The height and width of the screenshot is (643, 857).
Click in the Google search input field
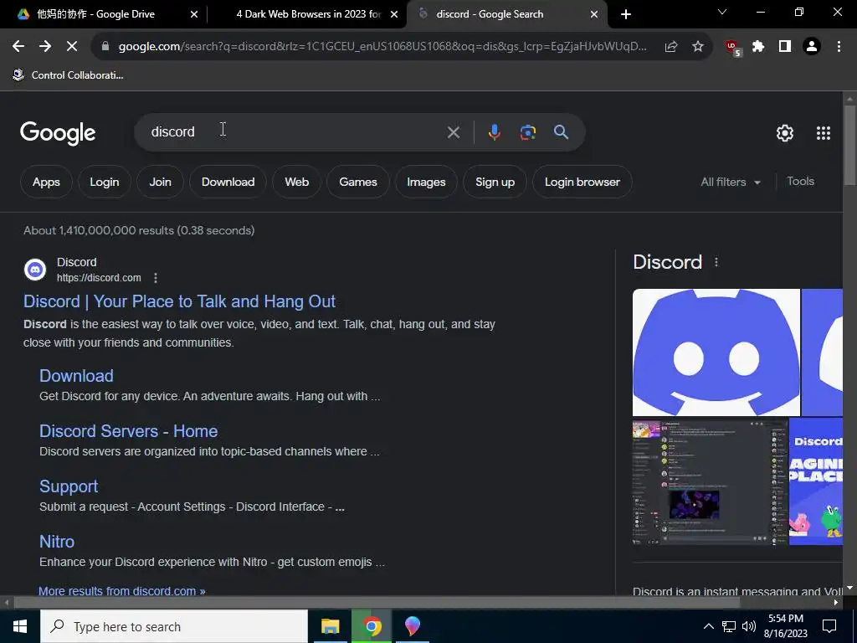pyautogui.click(x=295, y=132)
